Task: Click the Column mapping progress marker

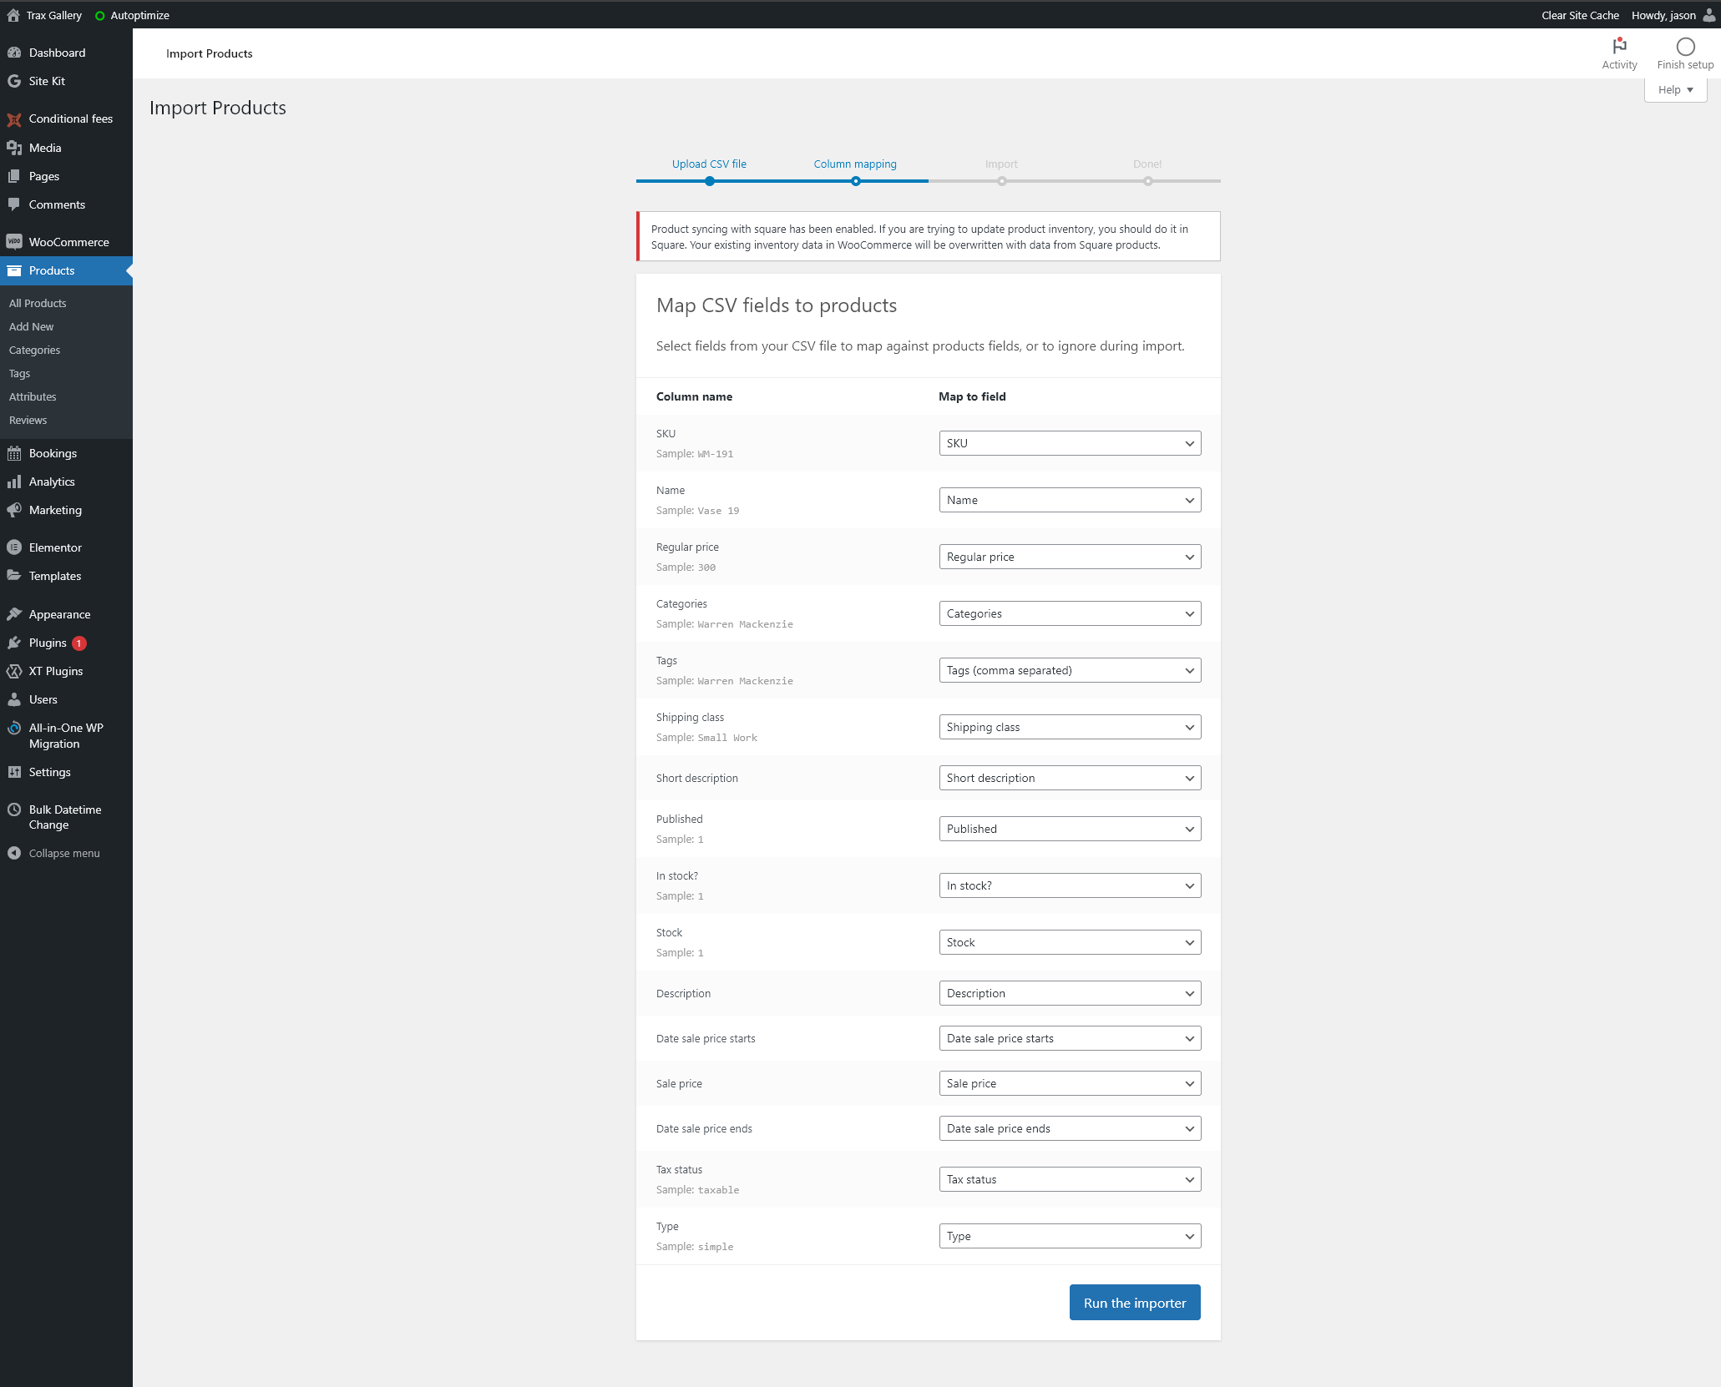Action: click(855, 181)
